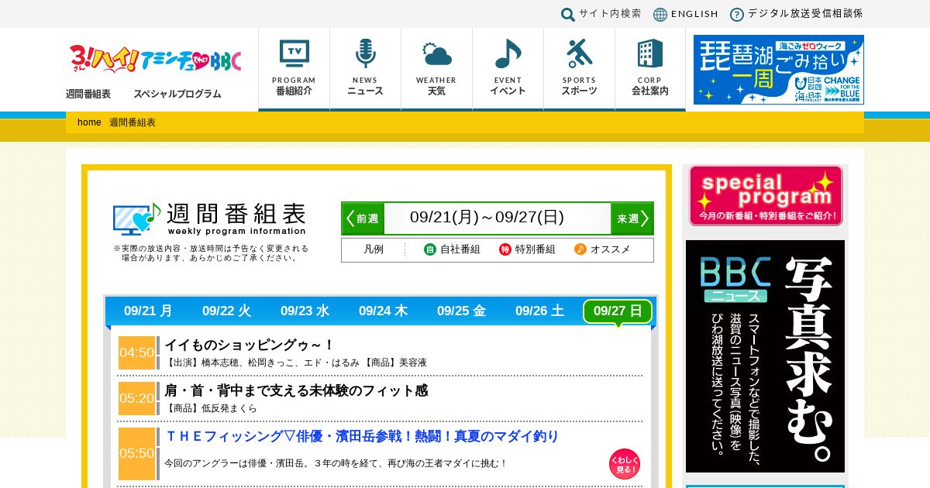
Task: Open NEWS microphone icon
Action: tap(365, 53)
